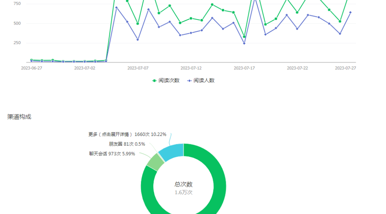Click the 总次数 1.6万次 center label

183,188
